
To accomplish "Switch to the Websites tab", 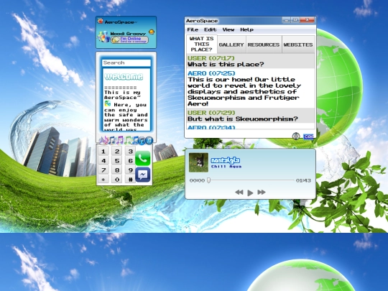I will (298, 45).
